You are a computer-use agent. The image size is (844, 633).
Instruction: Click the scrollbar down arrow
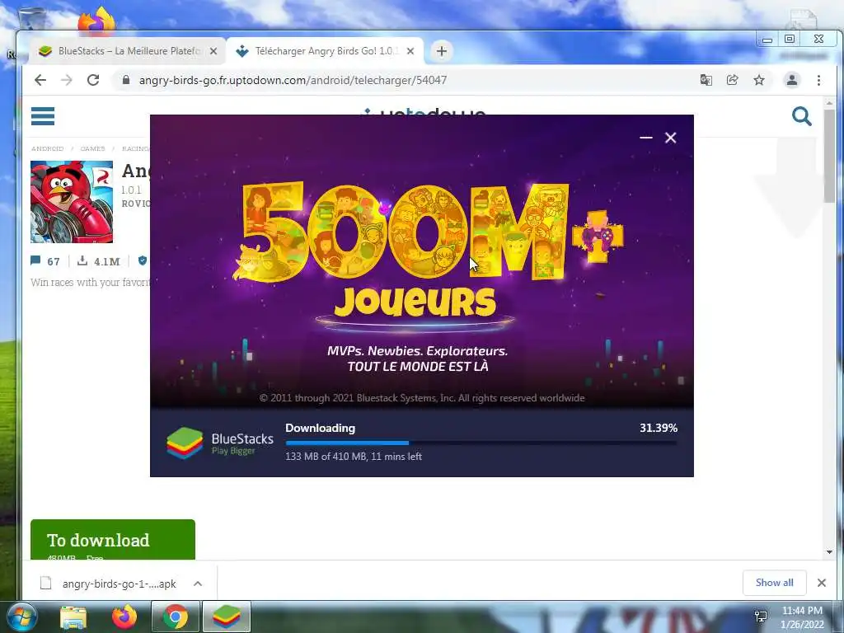(x=829, y=551)
